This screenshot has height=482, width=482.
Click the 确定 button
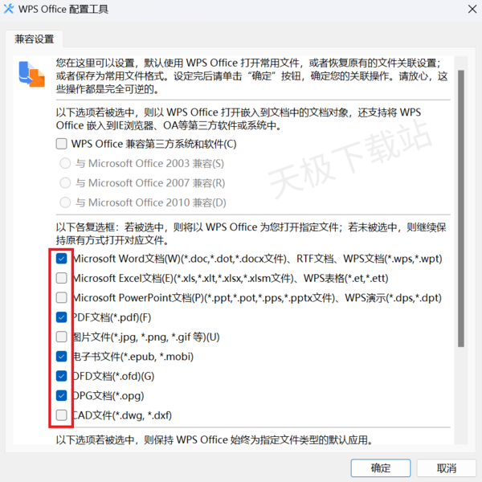(x=381, y=468)
